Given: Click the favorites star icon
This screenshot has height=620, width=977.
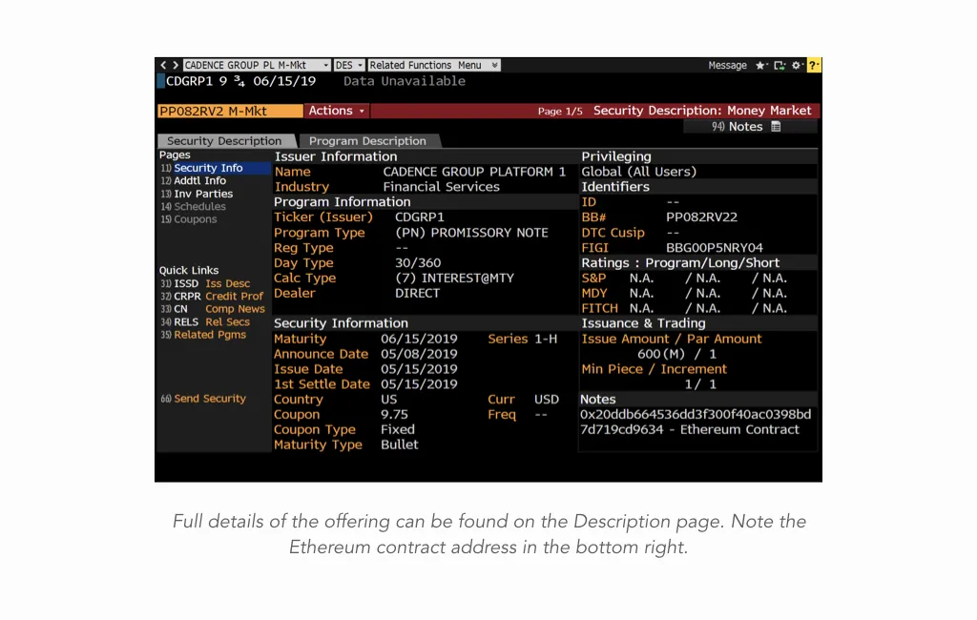Looking at the screenshot, I should (x=760, y=65).
